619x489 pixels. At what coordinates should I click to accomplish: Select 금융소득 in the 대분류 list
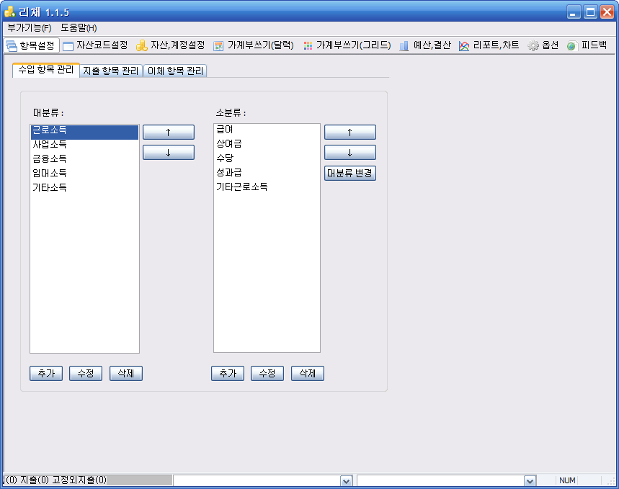click(50, 158)
